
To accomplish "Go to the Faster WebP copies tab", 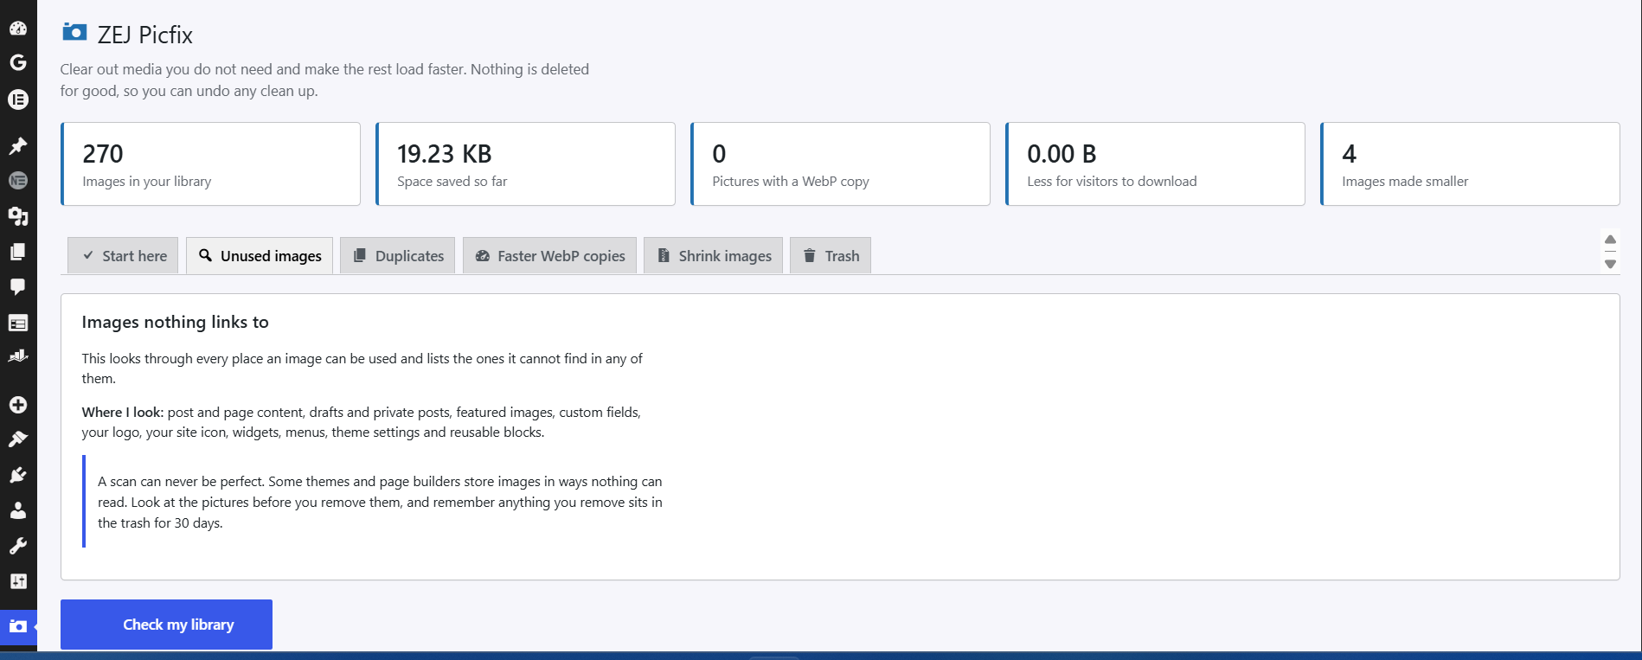I will coord(549,256).
